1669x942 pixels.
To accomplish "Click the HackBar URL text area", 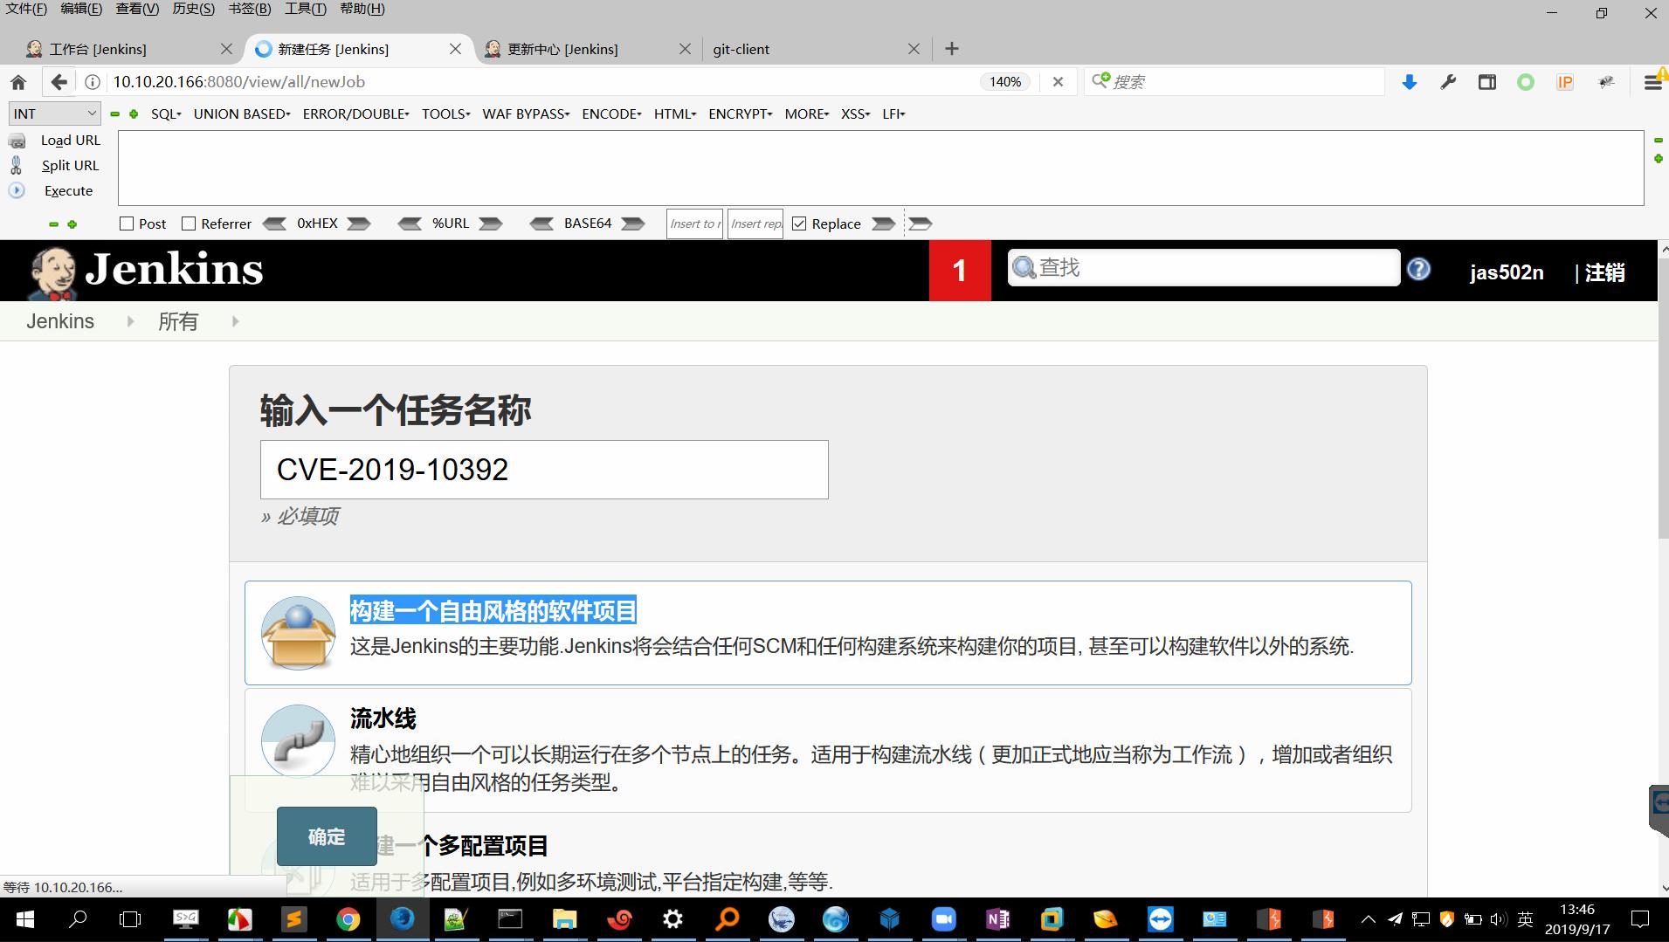I will pyautogui.click(x=881, y=168).
